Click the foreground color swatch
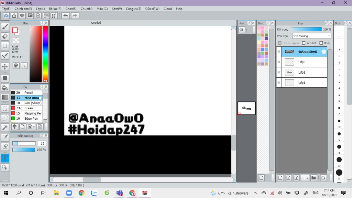This screenshot has width=352, height=198. (x=15, y=30)
